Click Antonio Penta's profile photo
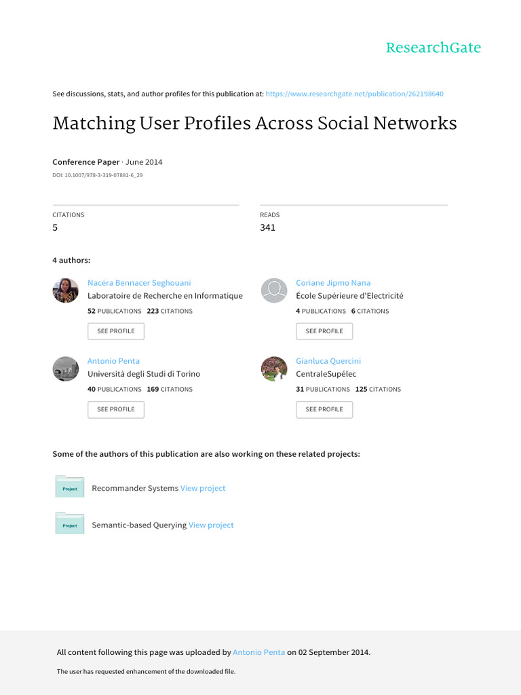The height and width of the screenshot is (695, 521). pyautogui.click(x=66, y=369)
